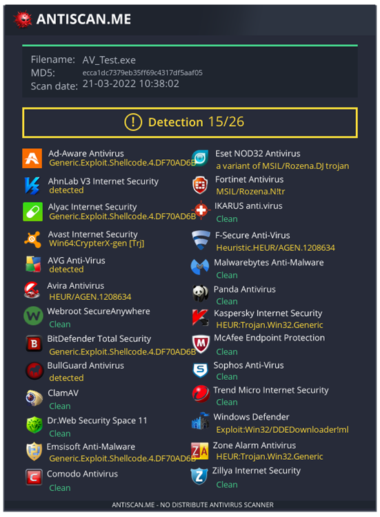380x517 pixels.
Task: Click IKARUS anti.virus Clean status
Action: [227, 219]
